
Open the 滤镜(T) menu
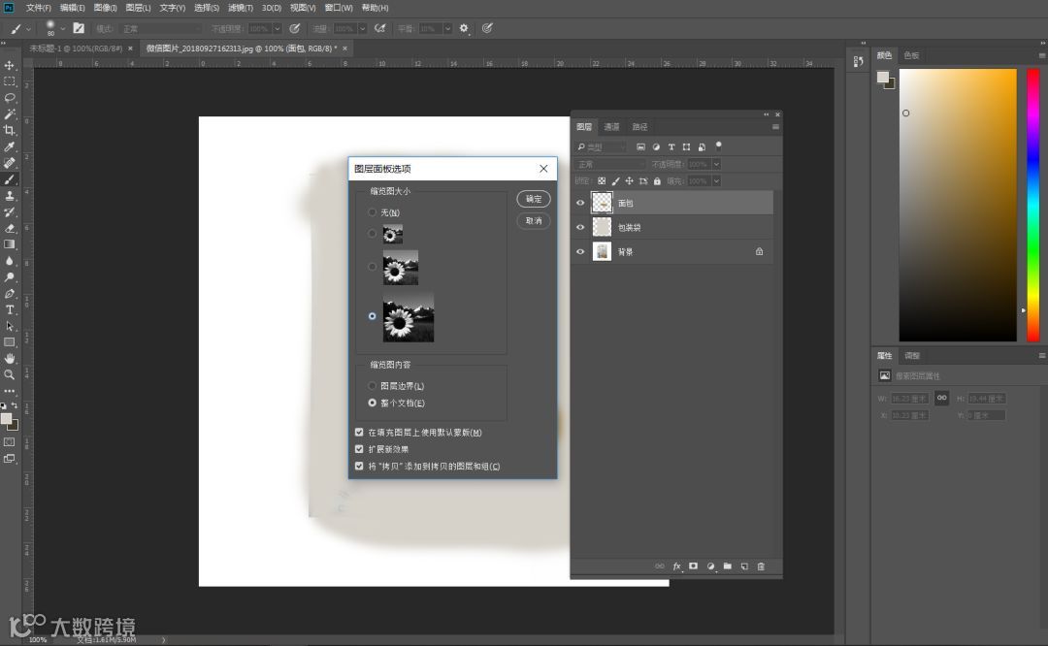pyautogui.click(x=240, y=8)
